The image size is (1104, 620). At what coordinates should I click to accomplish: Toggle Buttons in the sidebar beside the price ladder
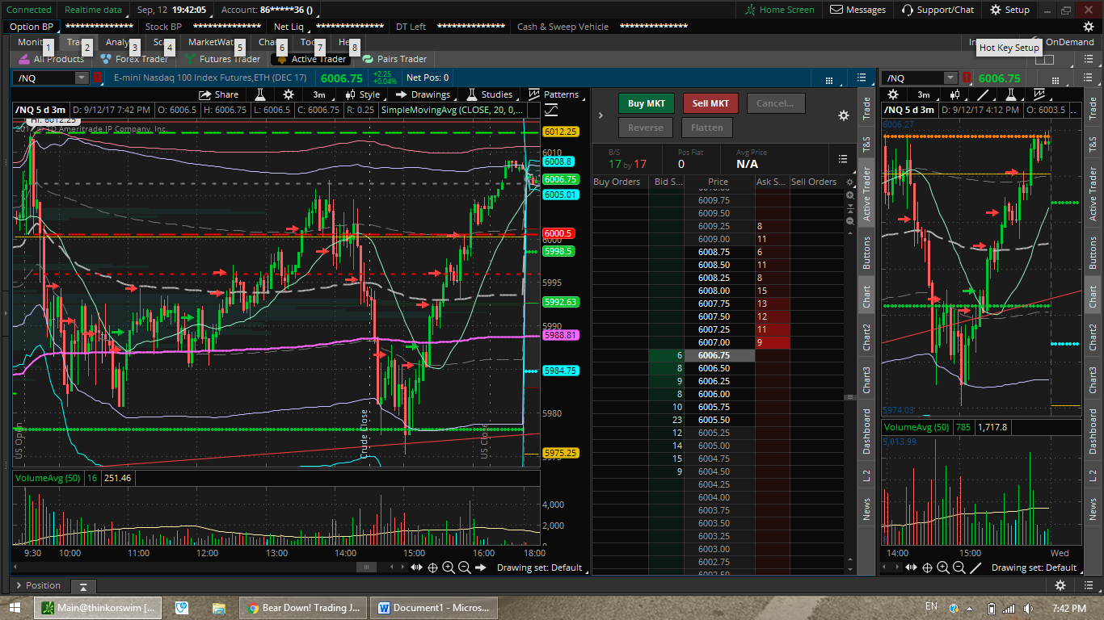tap(866, 253)
